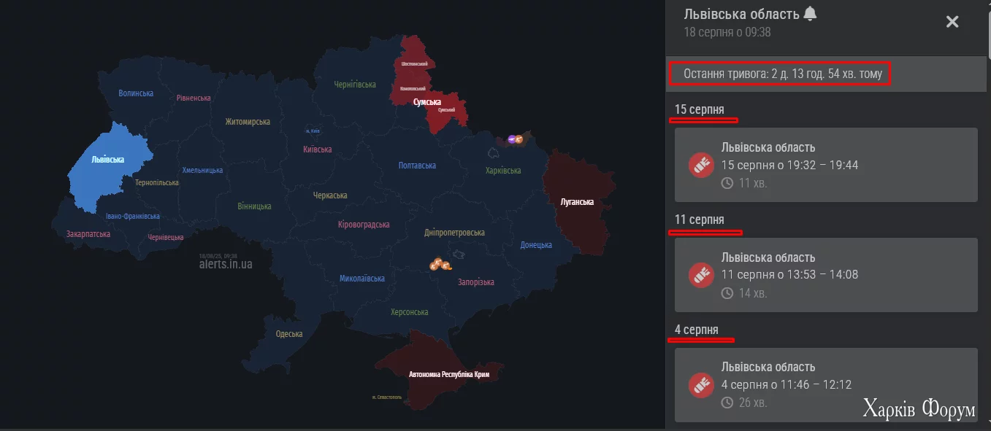The width and height of the screenshot is (991, 431).
Task: Open the 15 серпня о 19:32 – 19:44 alert card
Action: click(x=826, y=165)
